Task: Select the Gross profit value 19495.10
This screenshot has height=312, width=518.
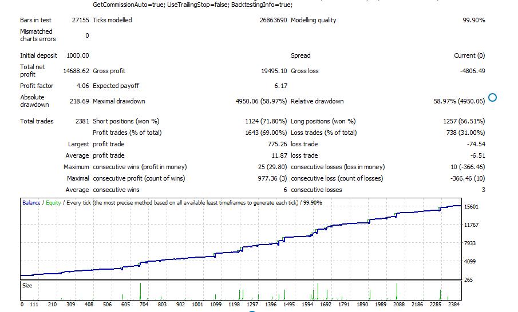Action: tap(274, 71)
